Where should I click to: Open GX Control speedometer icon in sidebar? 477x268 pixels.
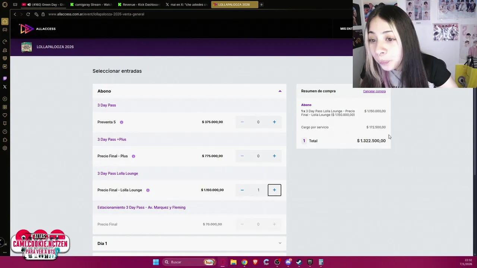[5, 42]
